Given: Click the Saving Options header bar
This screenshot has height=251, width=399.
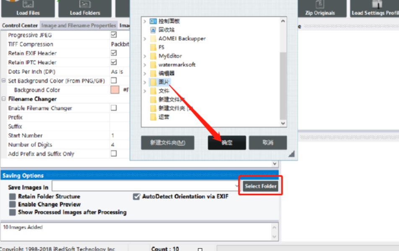Looking at the screenshot, I should (140, 176).
